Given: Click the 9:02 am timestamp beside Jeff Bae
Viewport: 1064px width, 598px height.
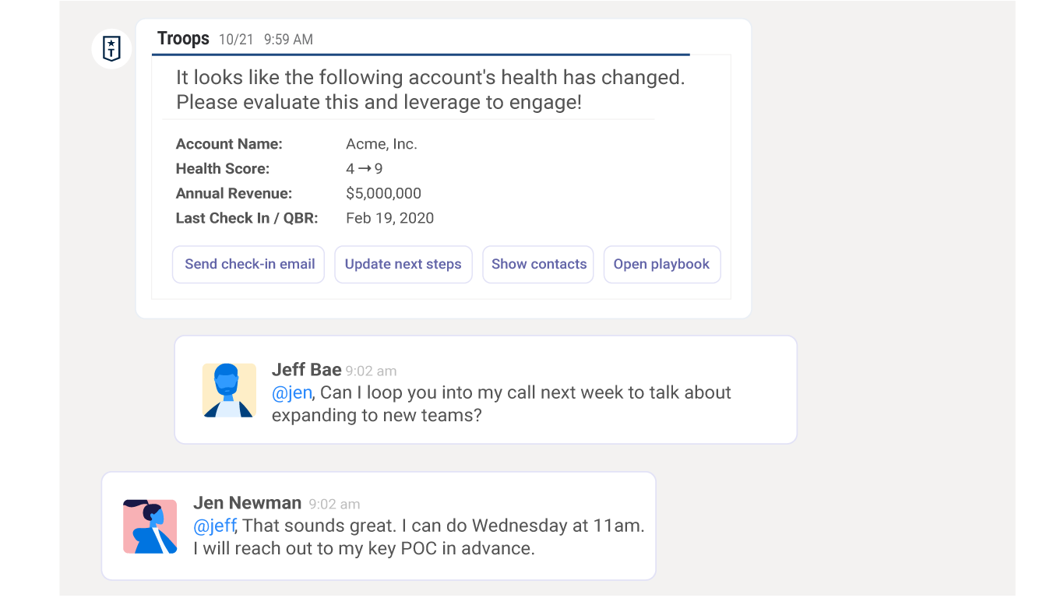Looking at the screenshot, I should click(x=371, y=371).
